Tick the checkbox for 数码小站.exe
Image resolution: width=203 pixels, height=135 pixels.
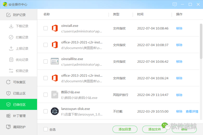(46, 95)
